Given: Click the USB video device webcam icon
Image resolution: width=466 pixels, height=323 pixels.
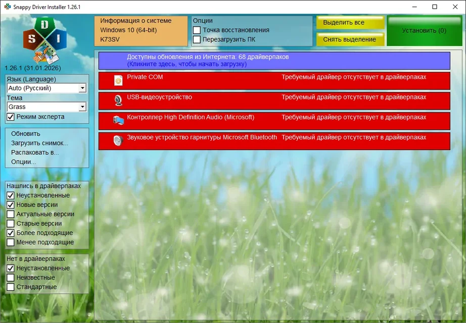Looking at the screenshot, I should tap(118, 100).
